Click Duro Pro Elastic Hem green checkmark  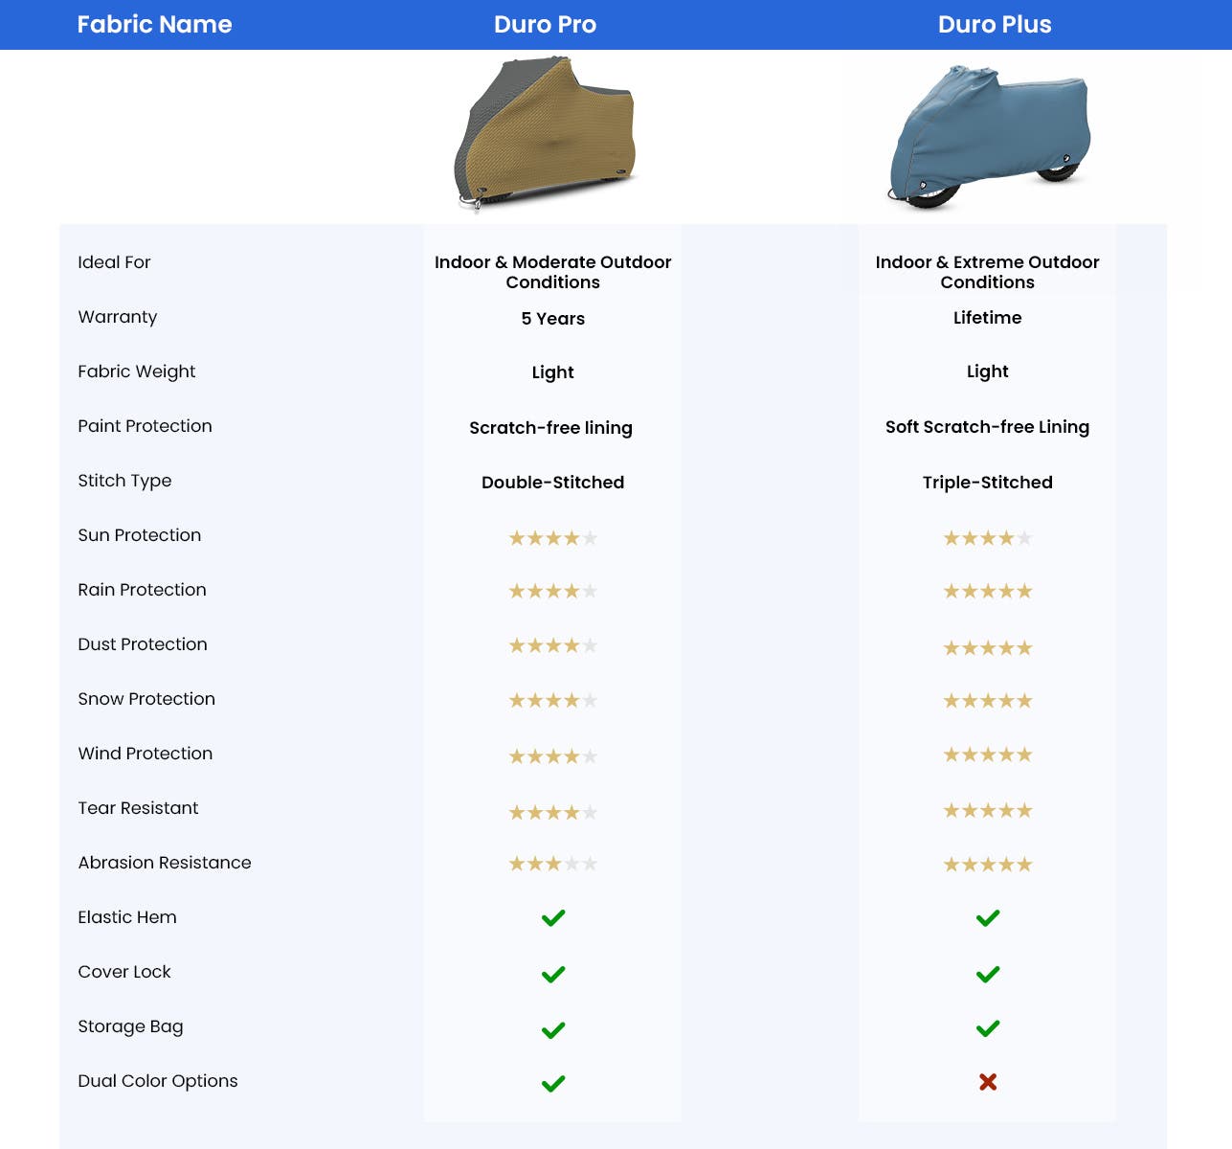click(x=553, y=918)
